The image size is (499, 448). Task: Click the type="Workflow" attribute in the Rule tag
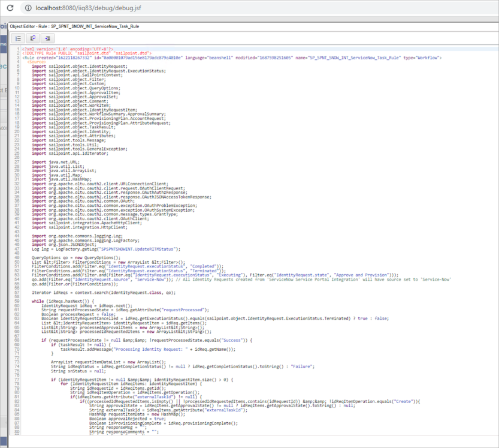click(423, 58)
